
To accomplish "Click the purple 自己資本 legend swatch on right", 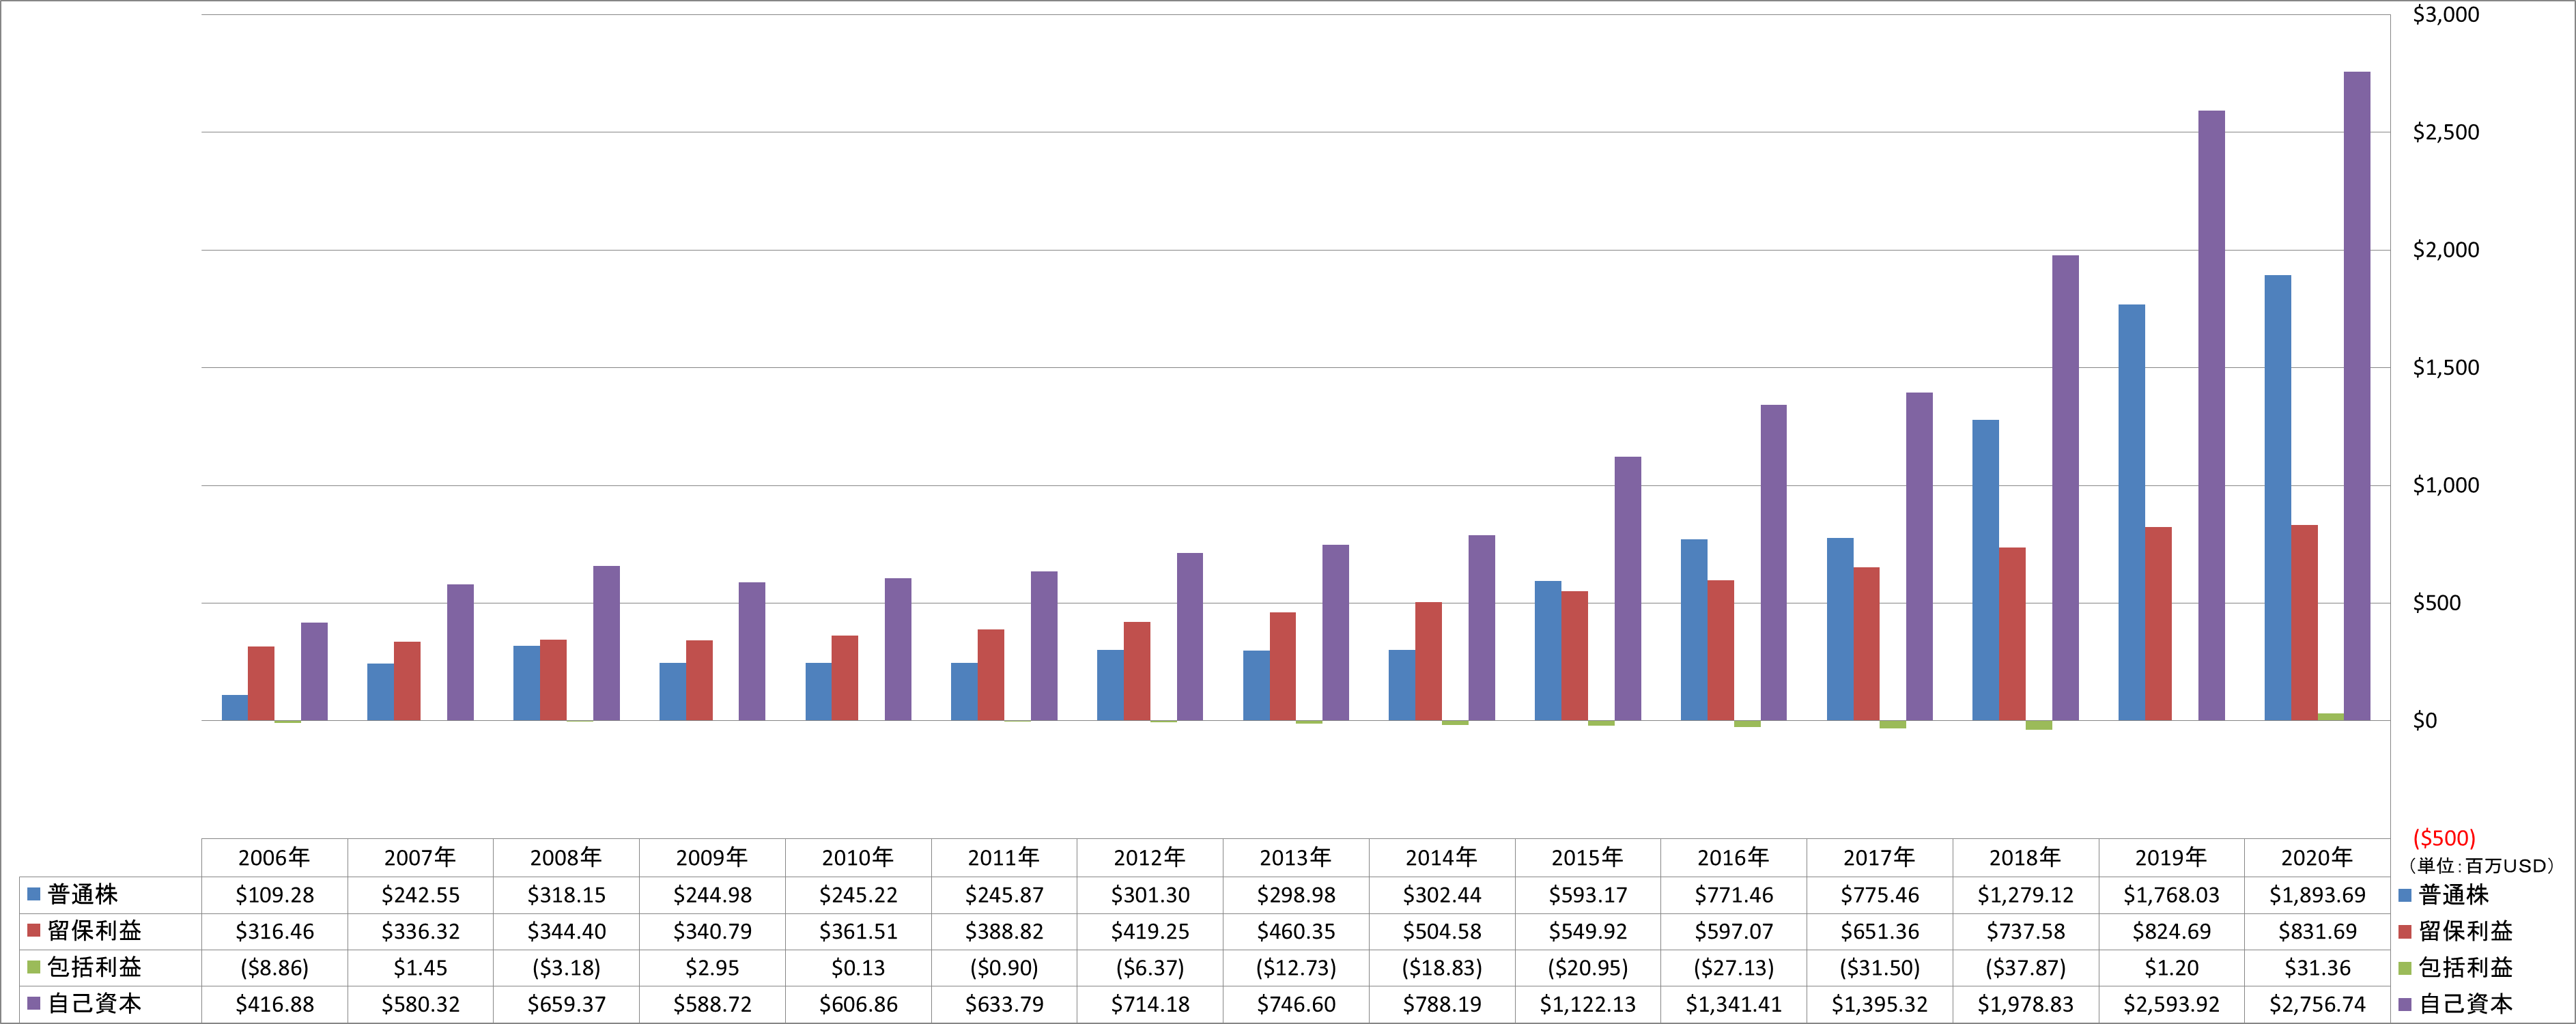I will [x=2405, y=1004].
